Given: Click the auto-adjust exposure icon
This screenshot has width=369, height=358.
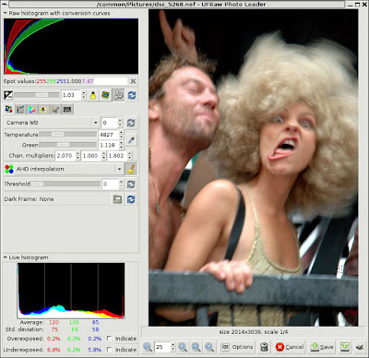Looking at the screenshot, I should pyautogui.click(x=118, y=95).
